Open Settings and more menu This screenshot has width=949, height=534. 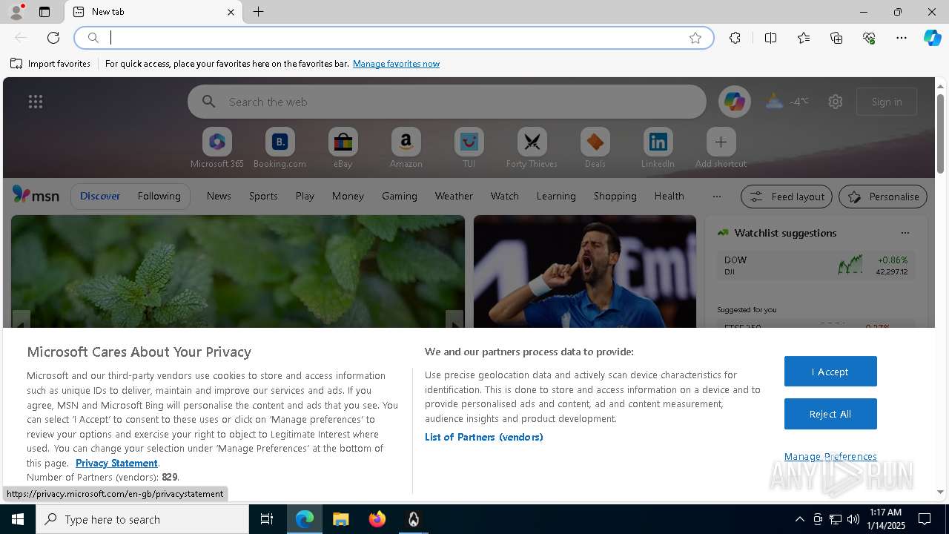pyautogui.click(x=902, y=38)
